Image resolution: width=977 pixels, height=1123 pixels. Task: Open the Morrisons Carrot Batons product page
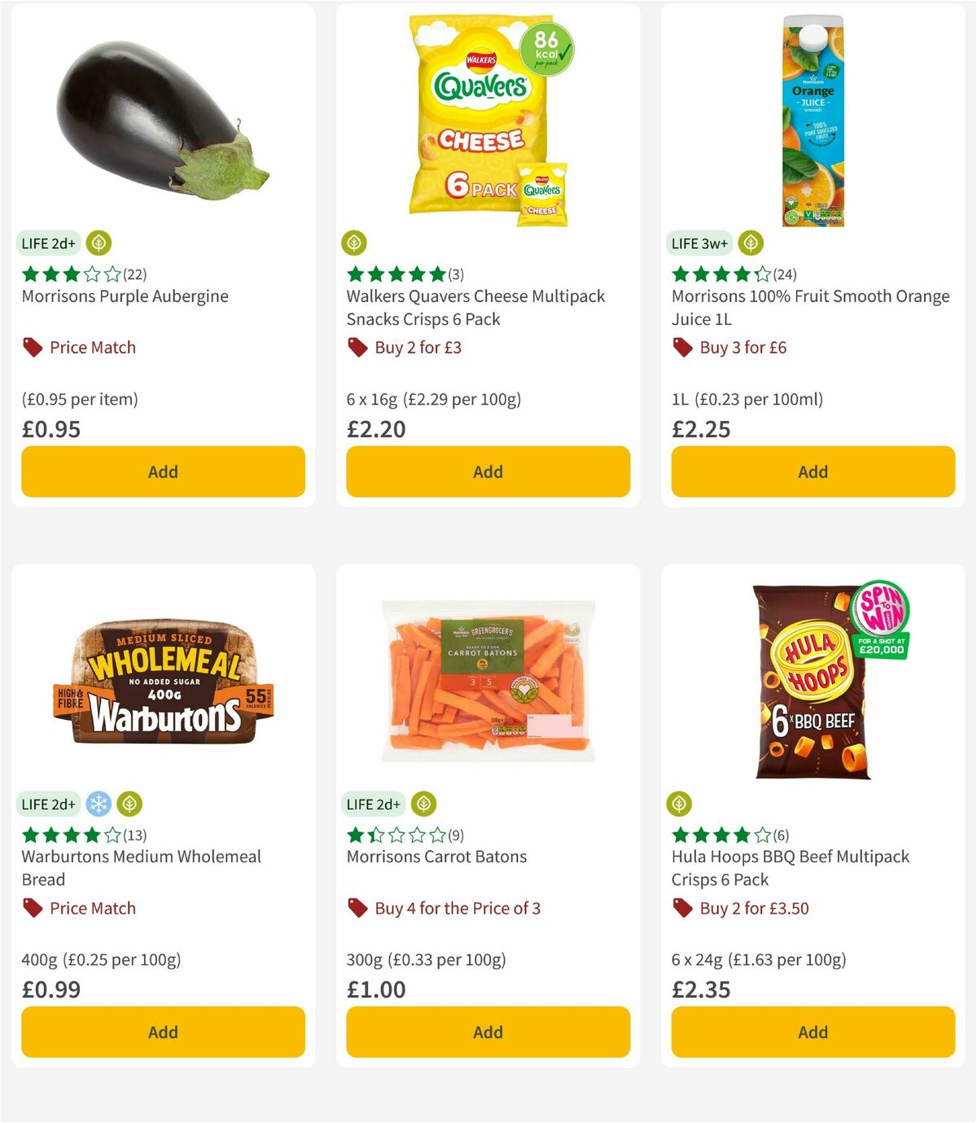(436, 857)
